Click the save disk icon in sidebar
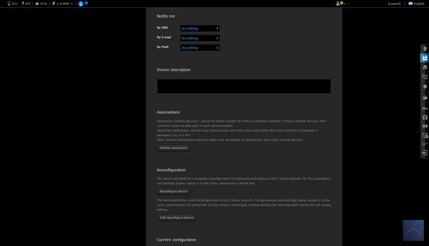Screen dimensions: 429x246 (x=425, y=58)
